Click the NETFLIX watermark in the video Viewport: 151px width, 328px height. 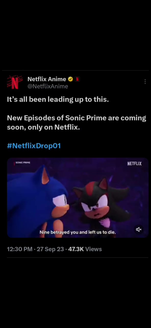click(134, 163)
